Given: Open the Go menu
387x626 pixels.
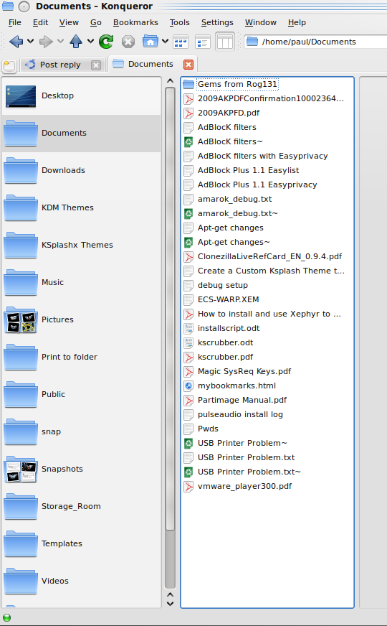Looking at the screenshot, I should pyautogui.click(x=95, y=22).
